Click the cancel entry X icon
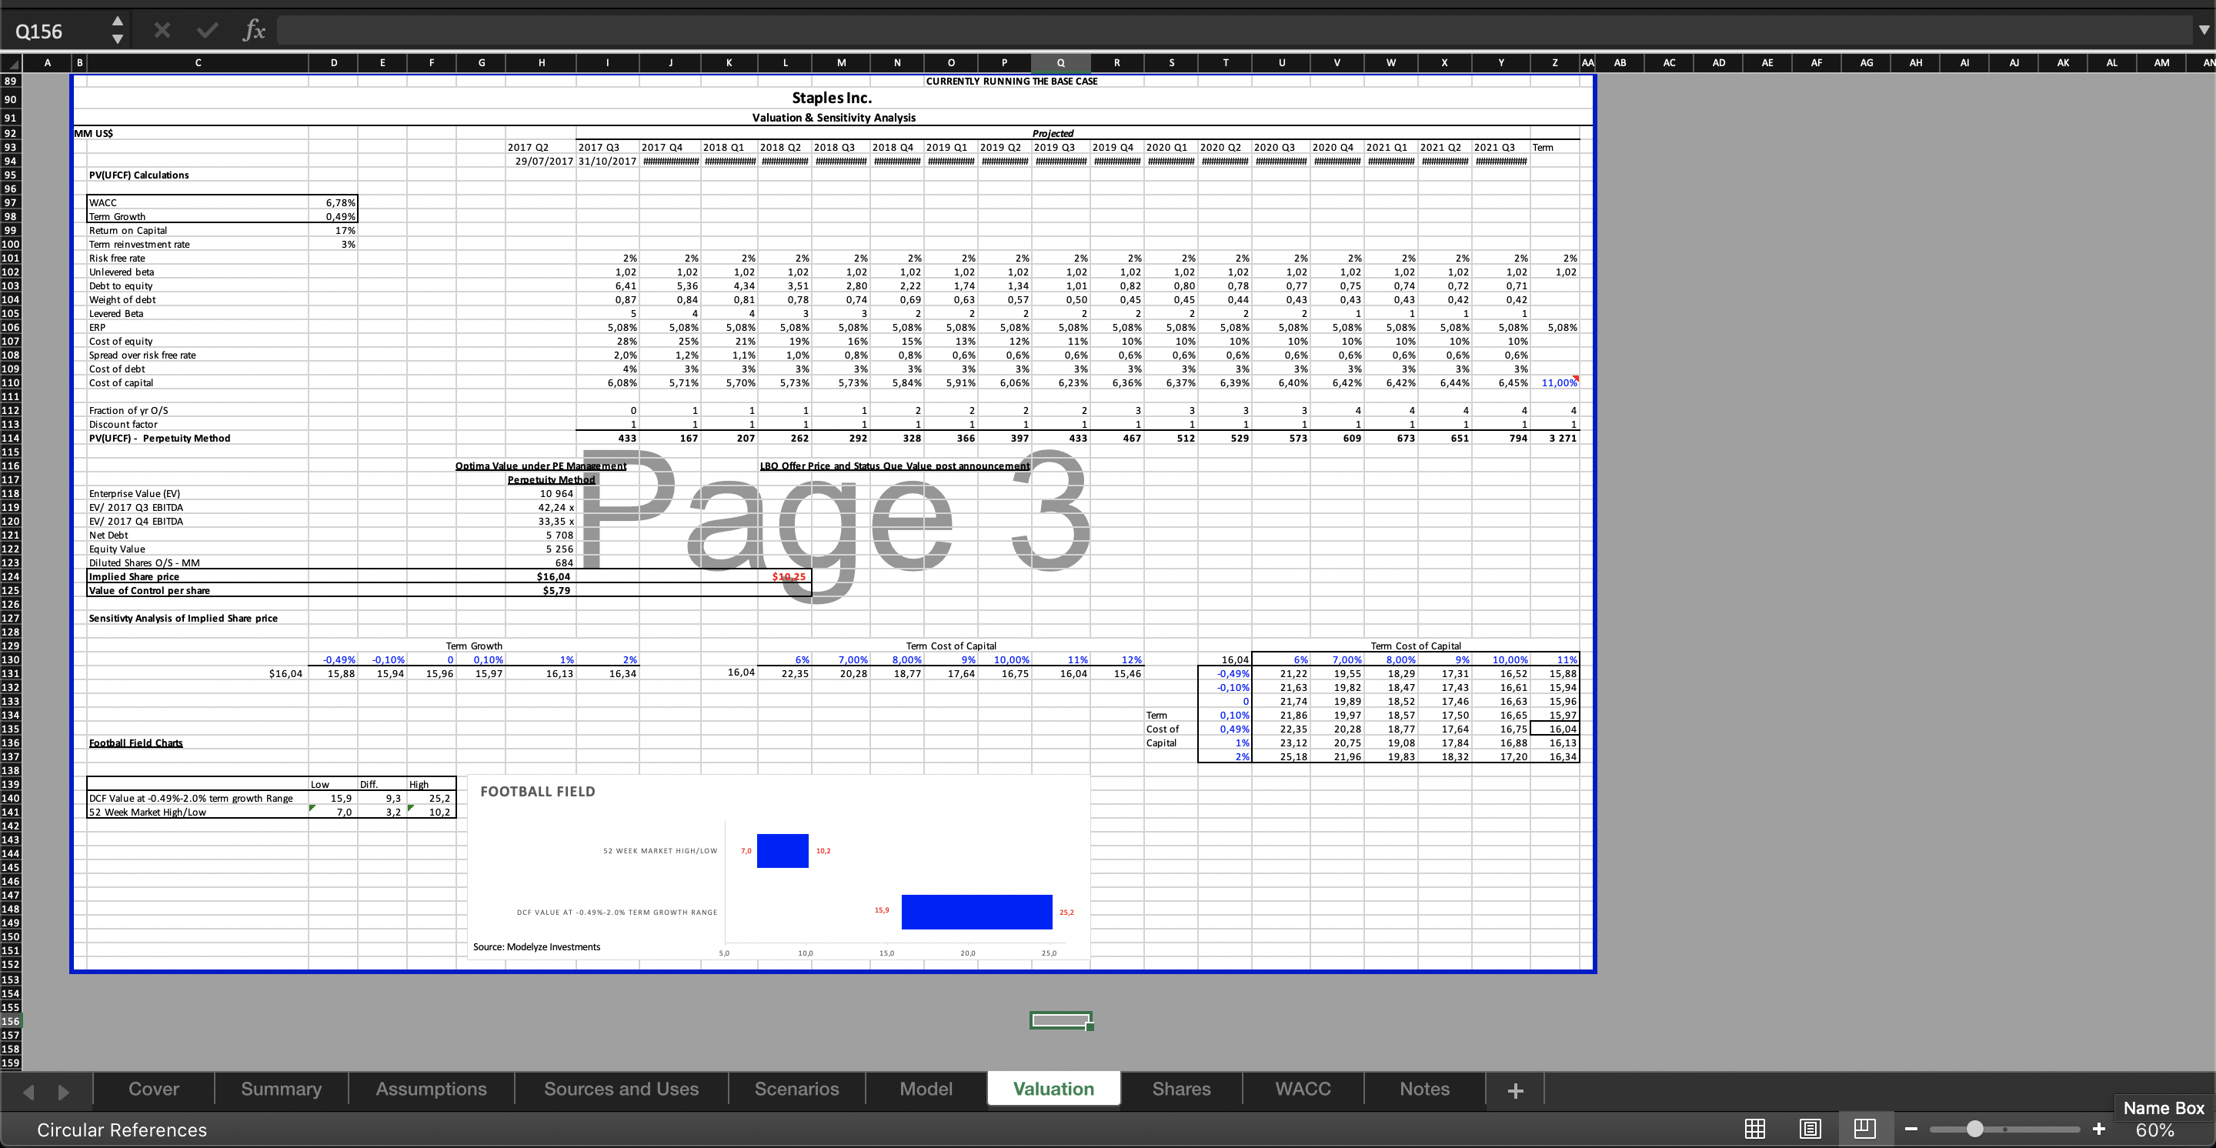The height and width of the screenshot is (1148, 2216). pyautogui.click(x=162, y=31)
